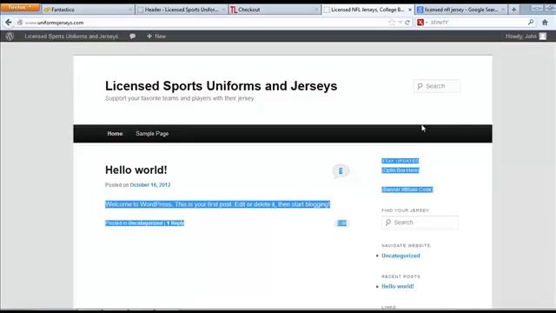This screenshot has width=556, height=313.
Task: Open the URL history dropdown arrow
Action: (400, 23)
